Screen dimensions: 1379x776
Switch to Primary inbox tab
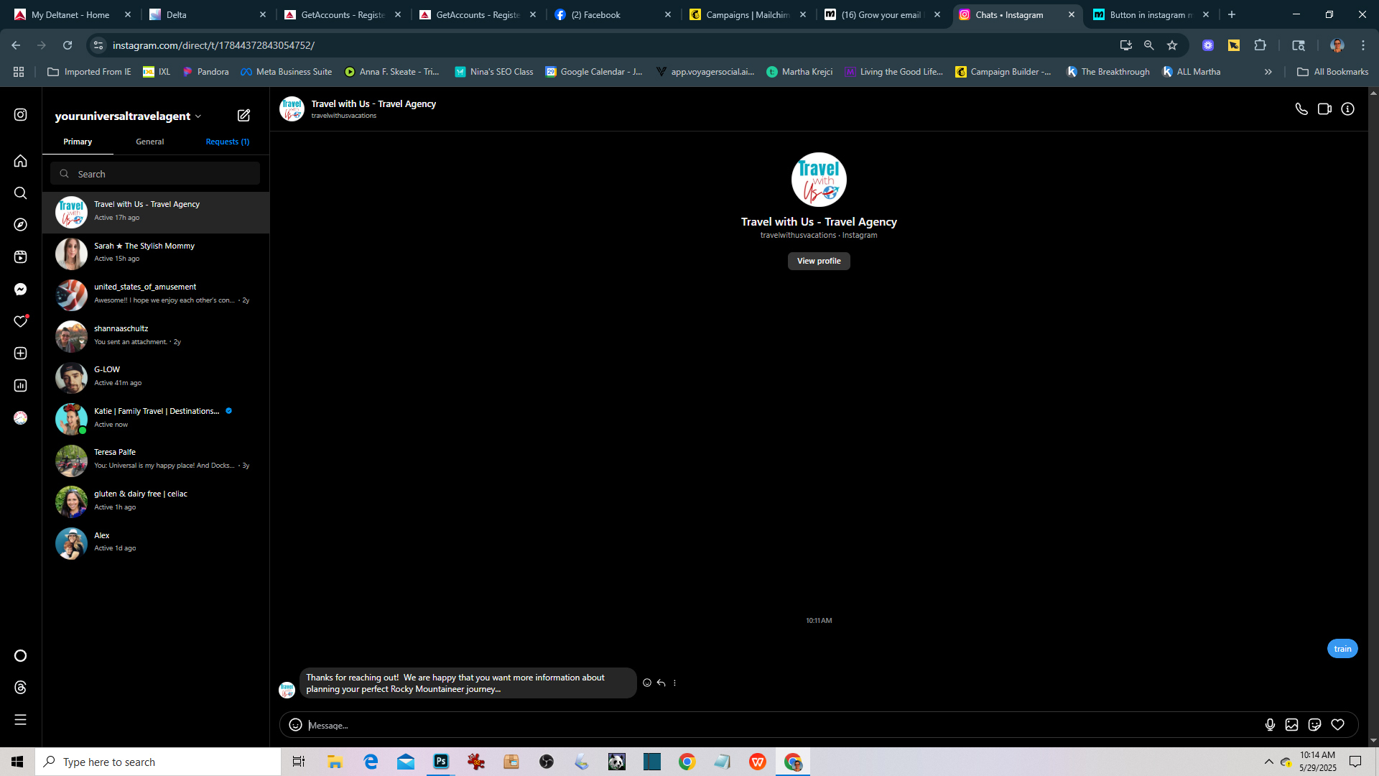[x=78, y=142]
